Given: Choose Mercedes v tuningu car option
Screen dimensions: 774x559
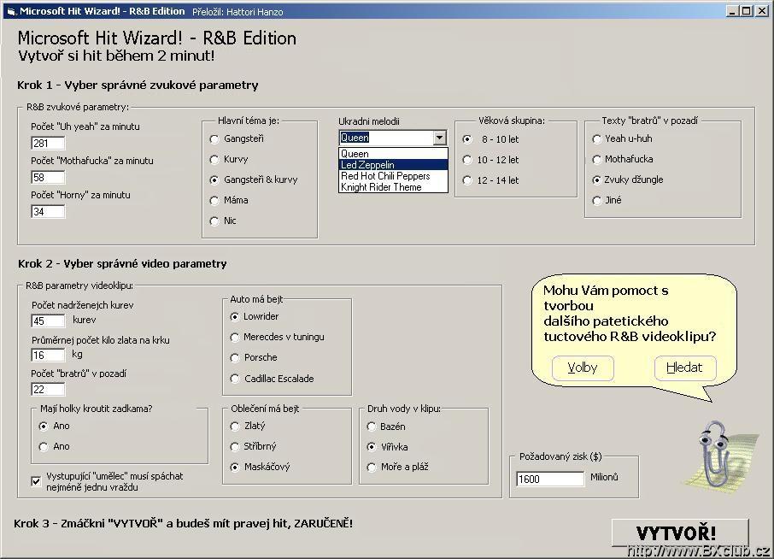Looking at the screenshot, I should point(235,338).
